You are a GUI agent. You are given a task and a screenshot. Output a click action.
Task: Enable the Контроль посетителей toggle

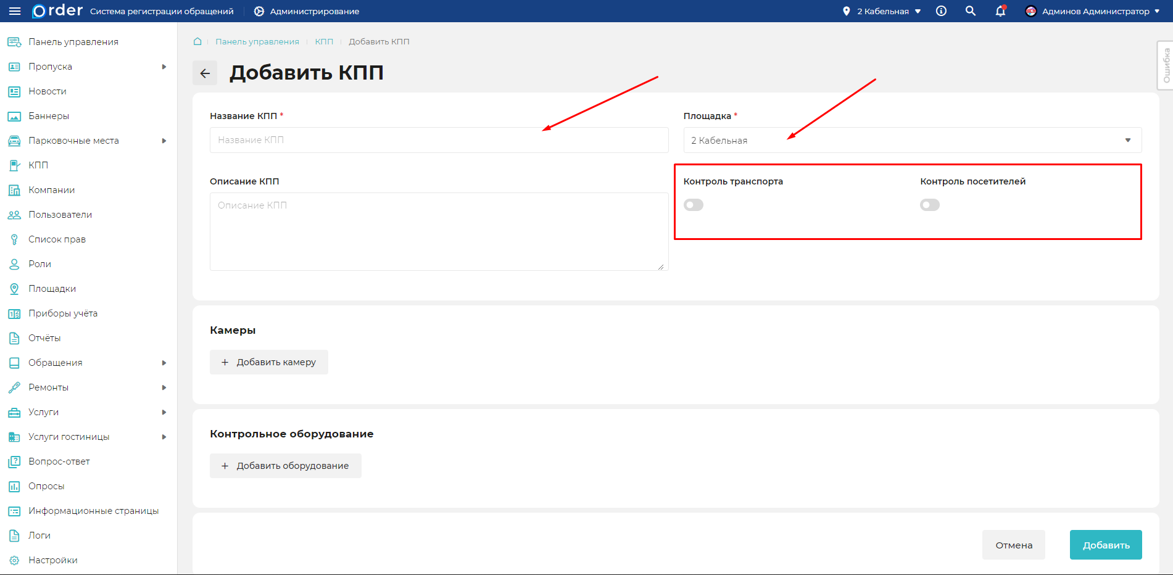(930, 205)
